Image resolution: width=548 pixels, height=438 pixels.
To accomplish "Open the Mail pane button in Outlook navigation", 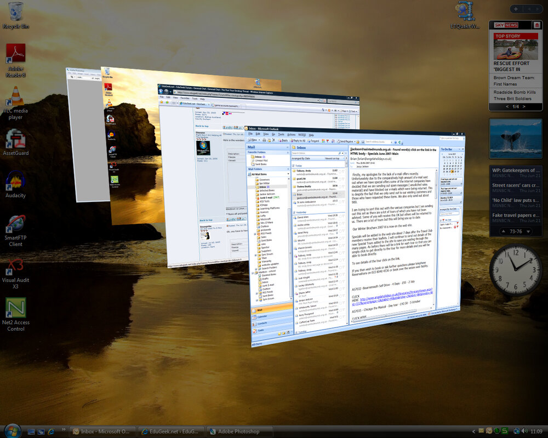I will coord(272,309).
